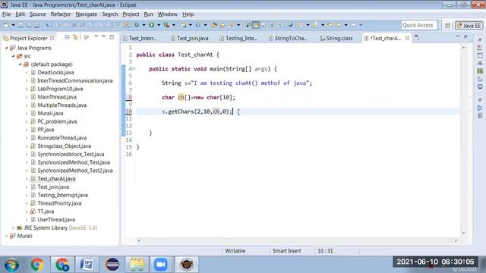Expand the JRE System Library node
486x273 pixels.
pyautogui.click(x=13, y=227)
